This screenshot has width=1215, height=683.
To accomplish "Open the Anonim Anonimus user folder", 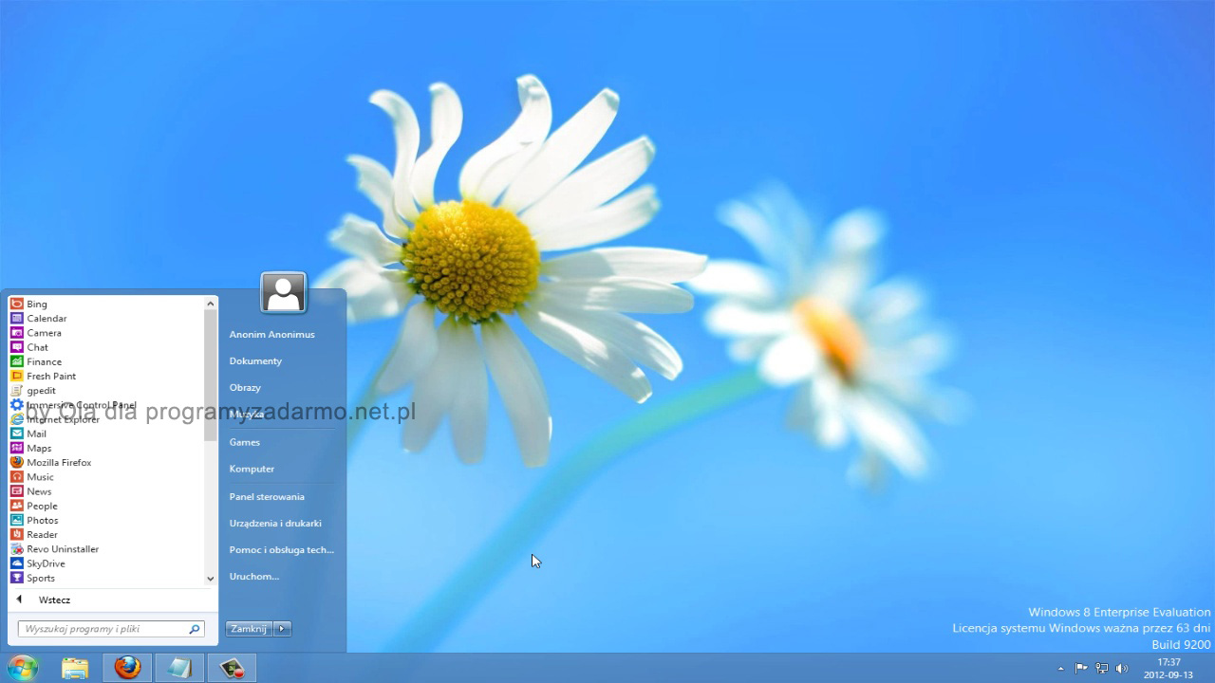I will pos(271,334).
